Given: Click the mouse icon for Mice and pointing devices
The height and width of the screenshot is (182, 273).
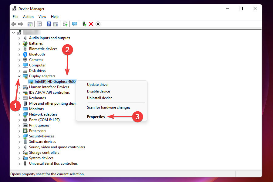Looking at the screenshot, I should (x=25, y=103).
